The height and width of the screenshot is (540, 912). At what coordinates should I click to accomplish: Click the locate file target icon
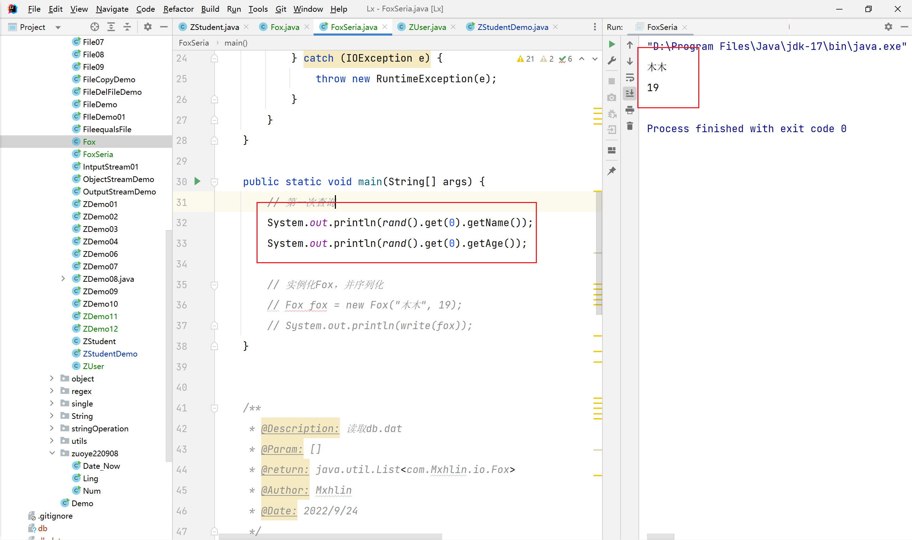click(x=95, y=27)
